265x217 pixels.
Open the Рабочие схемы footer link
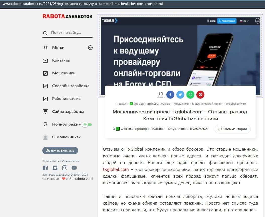click(x=70, y=161)
